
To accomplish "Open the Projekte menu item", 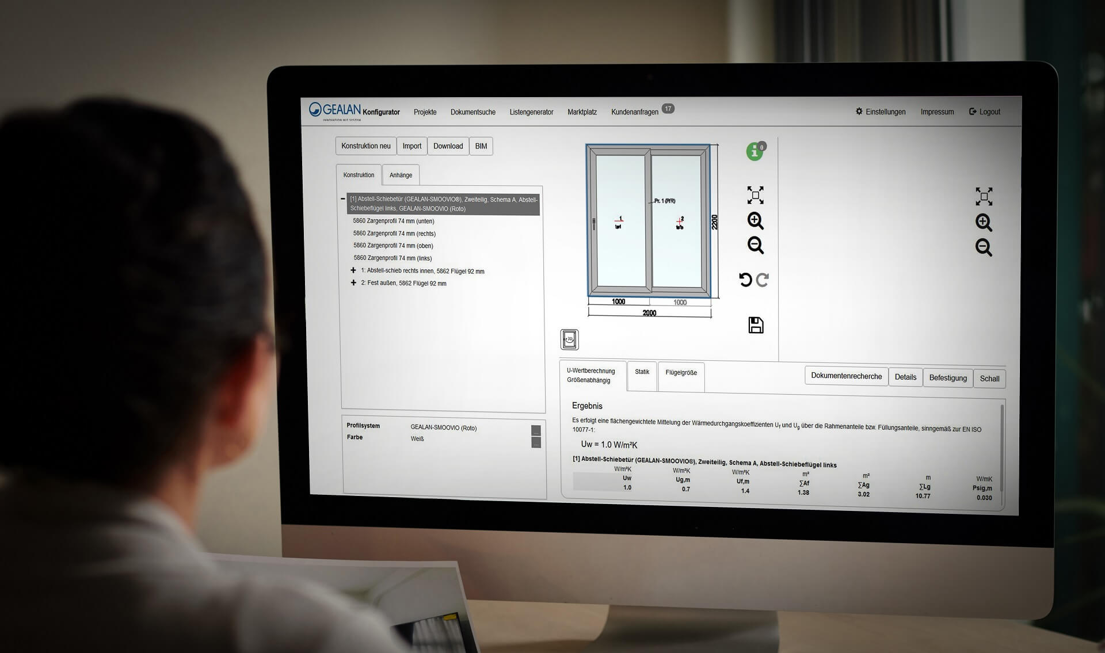I will 428,111.
